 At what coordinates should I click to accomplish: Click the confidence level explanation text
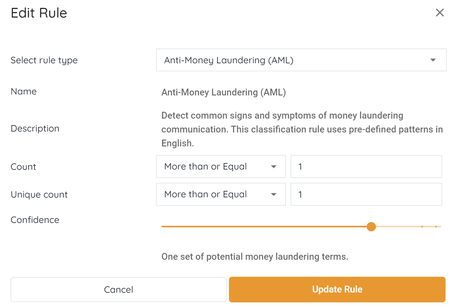[x=255, y=257]
